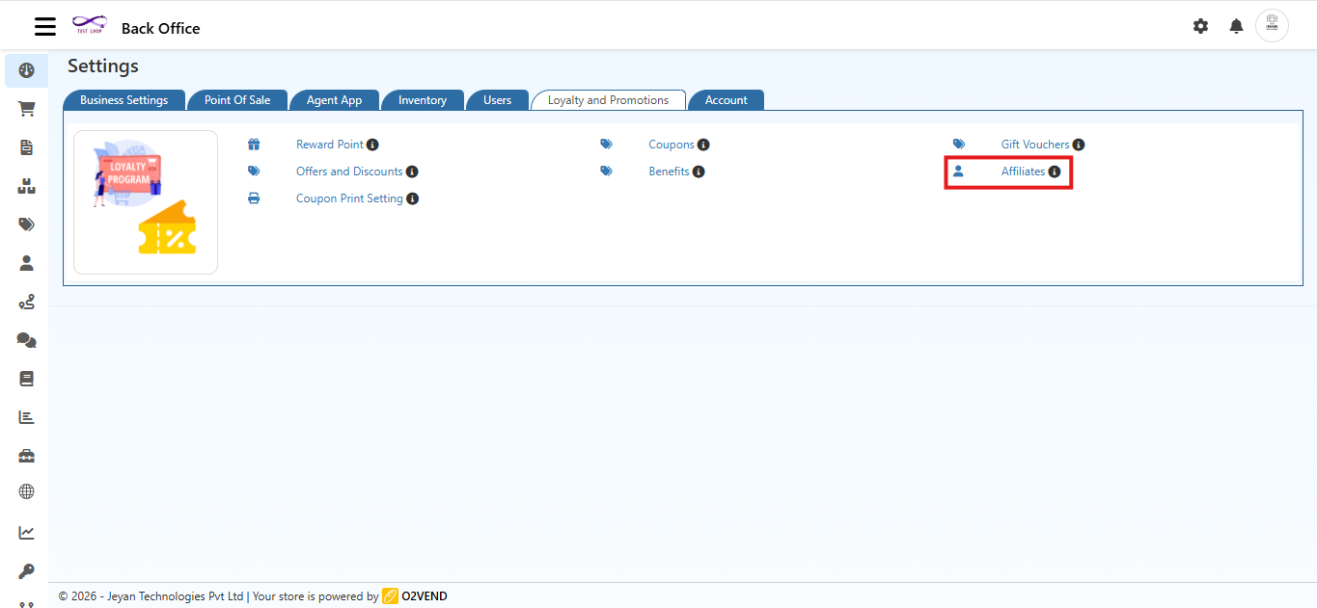
Task: Open the Affiliates settings link
Action: [x=1023, y=172]
